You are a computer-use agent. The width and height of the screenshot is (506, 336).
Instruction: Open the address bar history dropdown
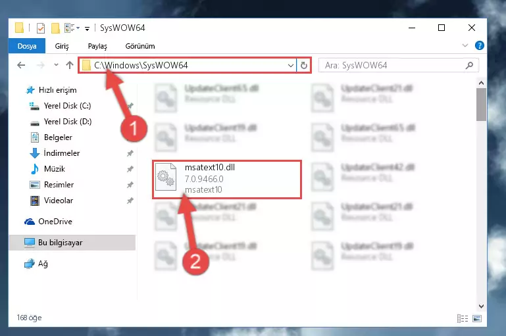click(x=291, y=66)
